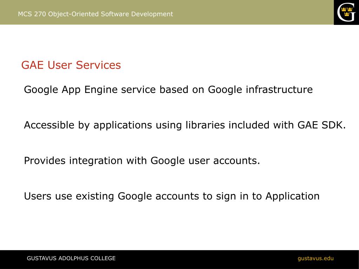The height and width of the screenshot is (269, 359).
Task: Click the line 'Provides integration with Google user accounts.'
Action: click(142, 161)
